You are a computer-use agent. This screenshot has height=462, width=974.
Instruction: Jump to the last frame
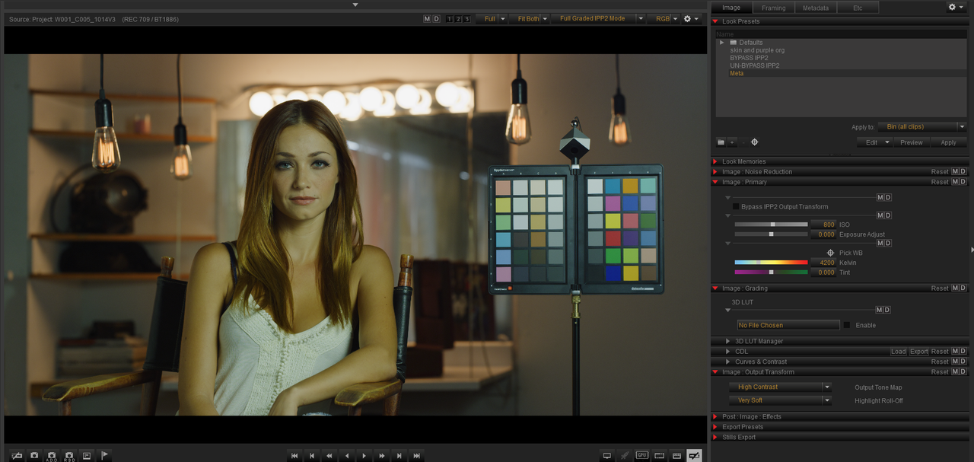point(416,455)
